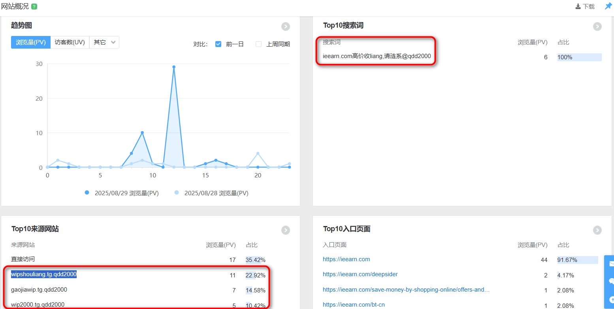This screenshot has height=309, width=614.
Task: Open details arrow on Top10来源网站 panel
Action: click(286, 230)
